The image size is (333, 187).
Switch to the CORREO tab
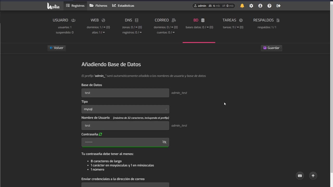click(x=165, y=20)
